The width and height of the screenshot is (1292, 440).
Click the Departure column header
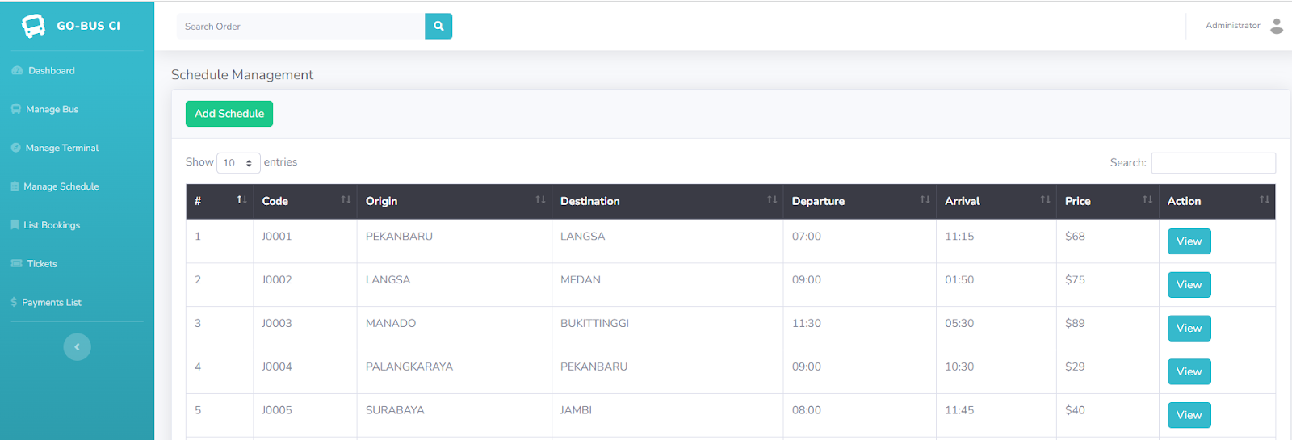click(860, 201)
